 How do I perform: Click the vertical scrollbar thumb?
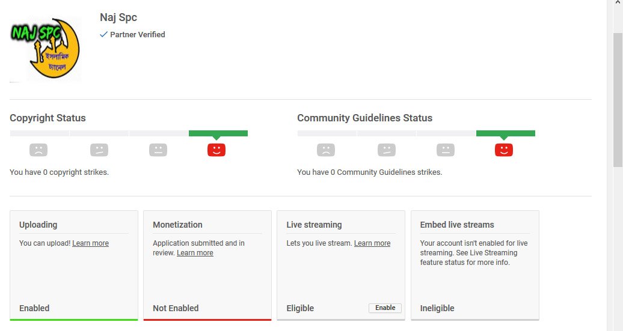click(x=618, y=100)
